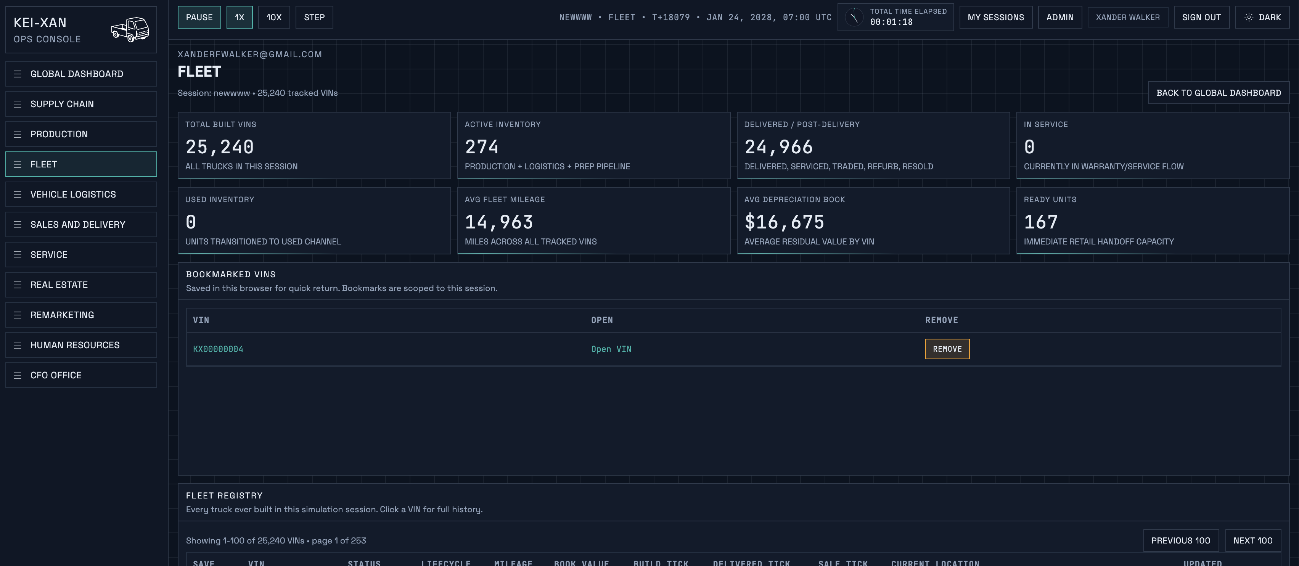Viewport: 1299px width, 566px height.
Task: Click the hamburger icon beside Human Resources
Action: [x=18, y=345]
